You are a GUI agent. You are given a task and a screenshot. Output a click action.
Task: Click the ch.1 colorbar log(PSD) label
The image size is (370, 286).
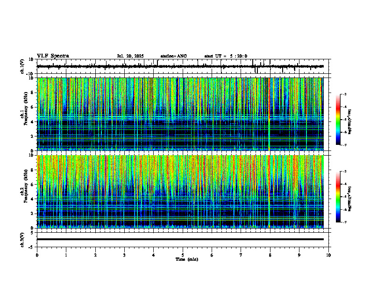pyautogui.click(x=350, y=122)
